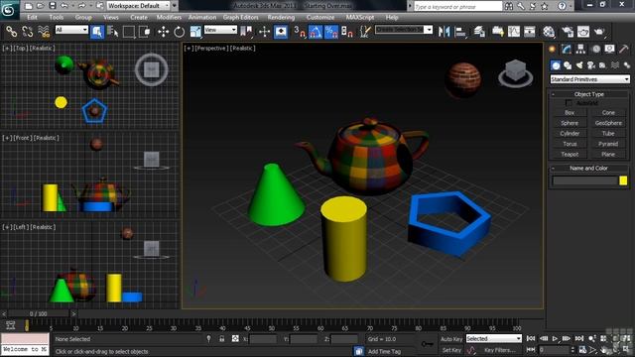
Task: Click the object name input field
Action: pos(584,180)
